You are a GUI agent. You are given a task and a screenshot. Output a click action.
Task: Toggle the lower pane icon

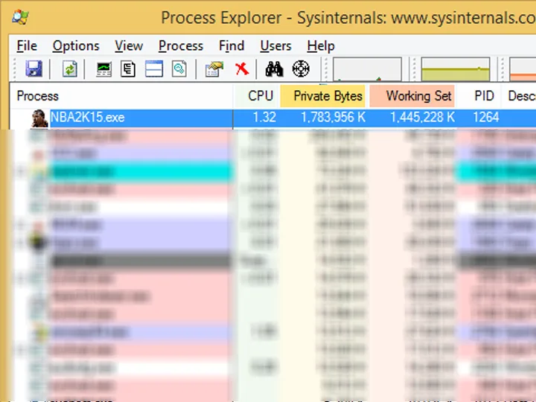coord(154,69)
